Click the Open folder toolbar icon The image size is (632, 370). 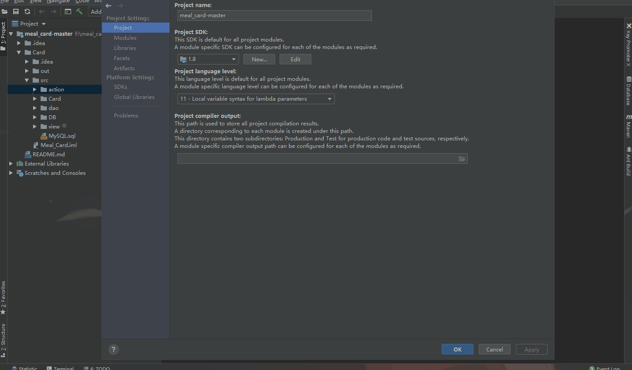point(4,11)
